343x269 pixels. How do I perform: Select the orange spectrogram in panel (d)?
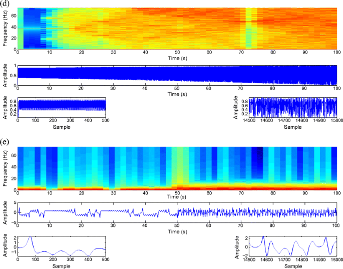point(177,29)
